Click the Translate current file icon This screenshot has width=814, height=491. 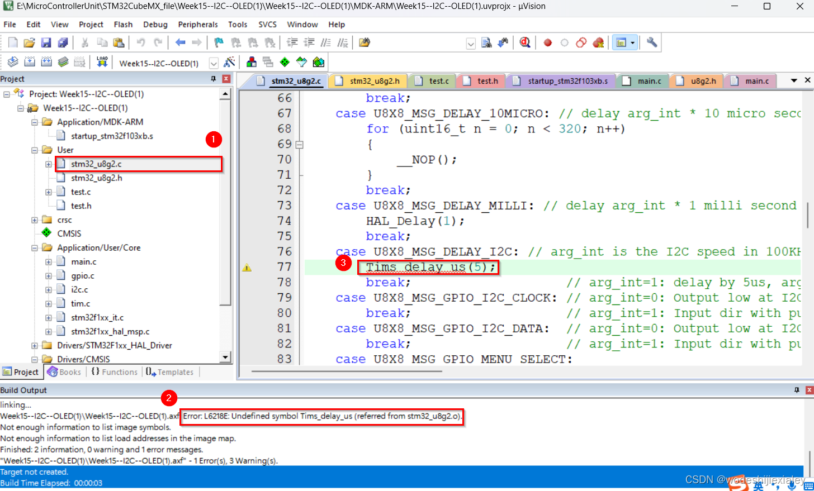[13, 62]
